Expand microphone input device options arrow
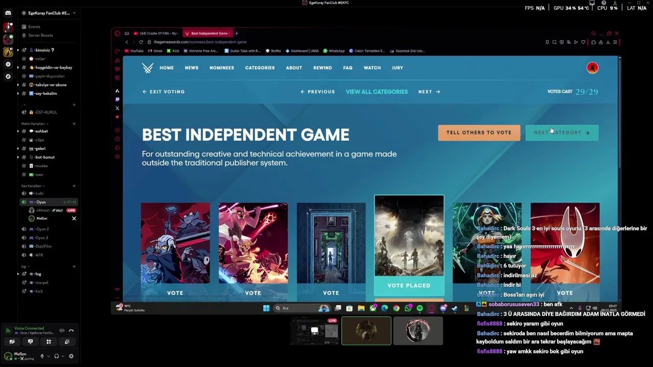 click(48, 356)
